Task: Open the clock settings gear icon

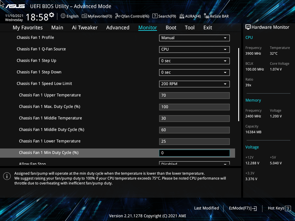Action: tap(52, 15)
